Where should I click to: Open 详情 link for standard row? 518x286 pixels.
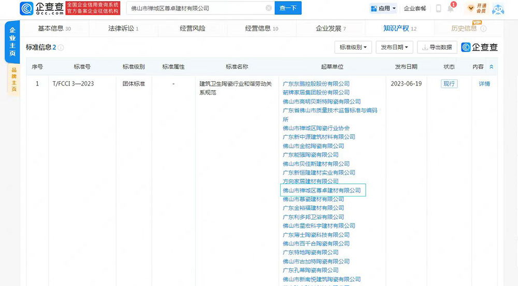click(484, 84)
